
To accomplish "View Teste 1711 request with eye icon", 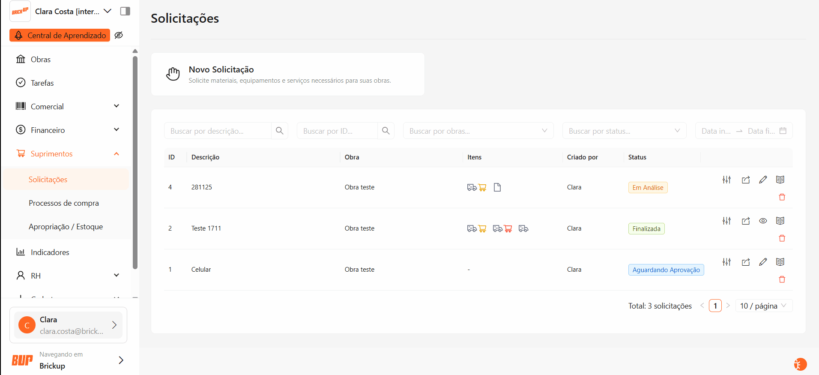I will [763, 221].
